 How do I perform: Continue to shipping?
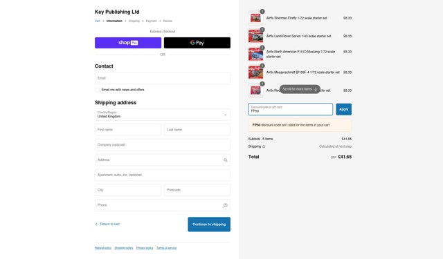[209, 224]
